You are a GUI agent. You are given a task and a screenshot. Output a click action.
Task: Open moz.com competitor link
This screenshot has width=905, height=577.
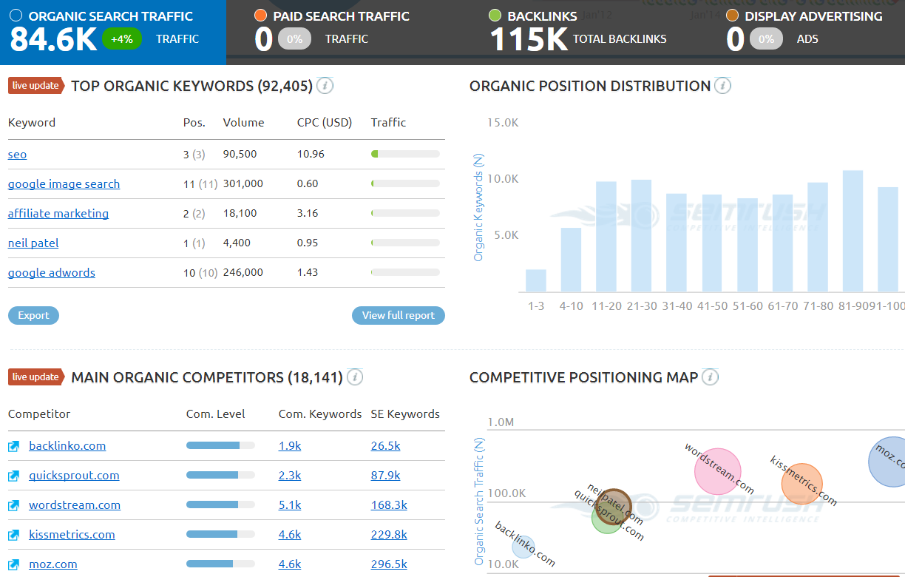53,564
